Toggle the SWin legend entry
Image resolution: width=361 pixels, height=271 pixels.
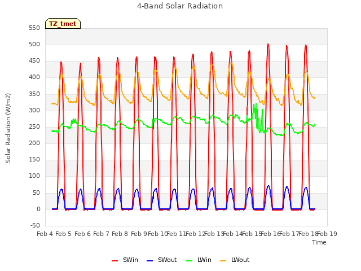tap(125, 260)
